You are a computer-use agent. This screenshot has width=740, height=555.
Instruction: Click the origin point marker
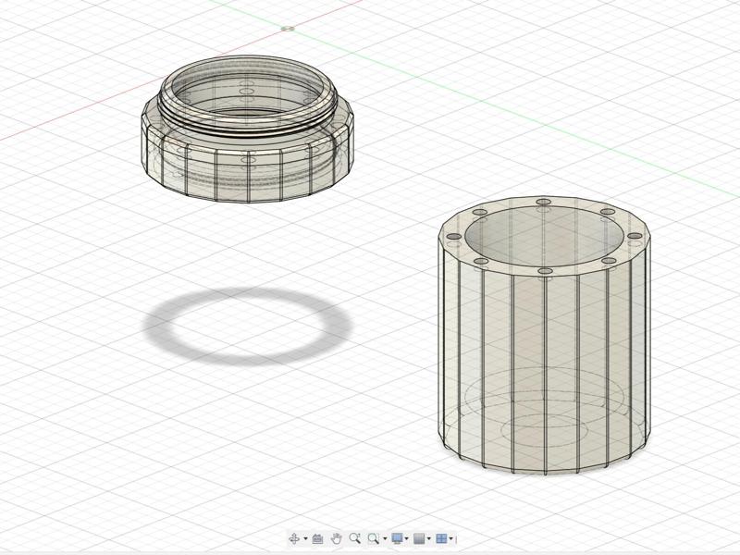pyautogui.click(x=288, y=29)
